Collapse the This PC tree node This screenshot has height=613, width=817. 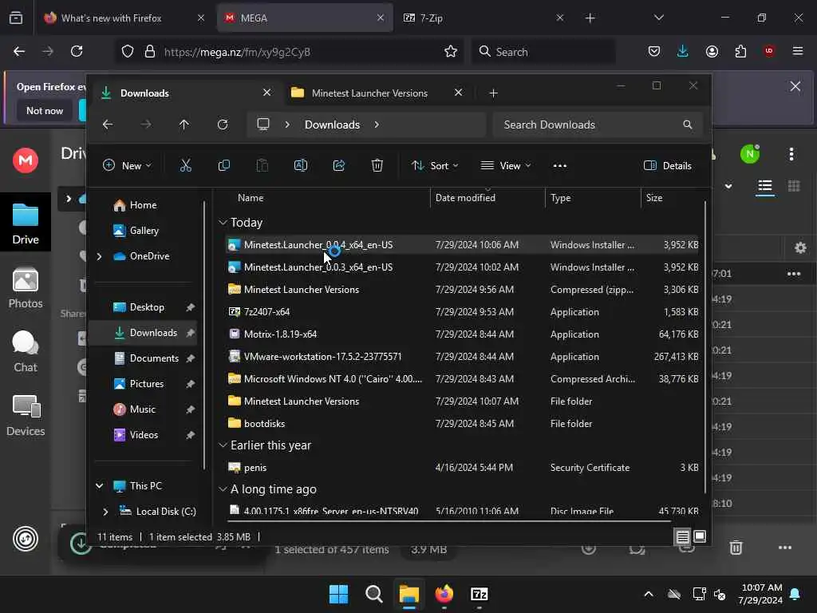(x=99, y=486)
